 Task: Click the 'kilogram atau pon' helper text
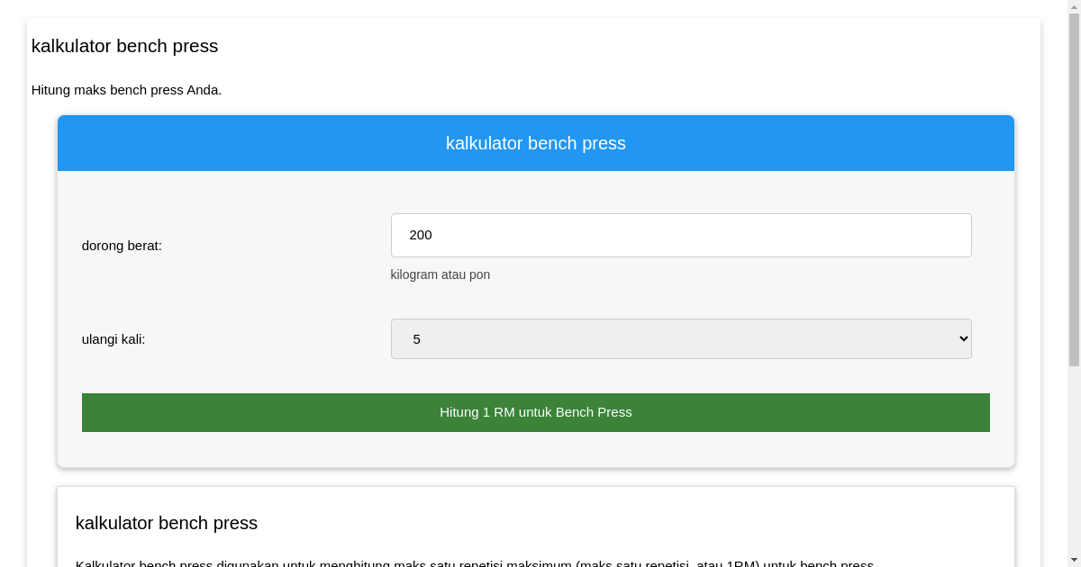point(441,274)
